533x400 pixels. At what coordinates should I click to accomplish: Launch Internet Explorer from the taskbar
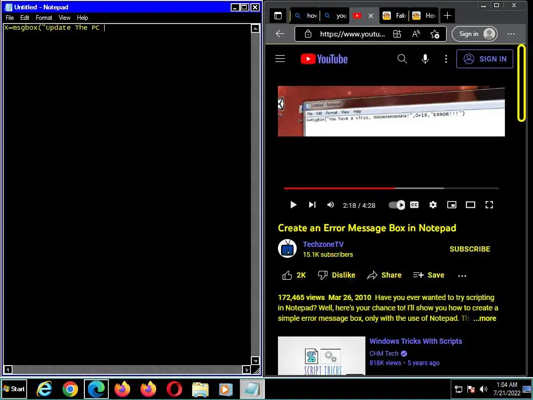pyautogui.click(x=44, y=389)
